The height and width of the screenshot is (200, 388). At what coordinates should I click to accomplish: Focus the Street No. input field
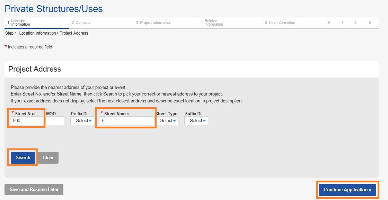coord(27,121)
